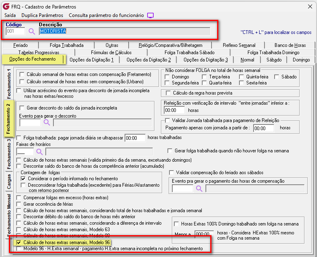This screenshot has width=317, height=257.
Task: Check Gerar folga trabalhada quando não houver folga
Action: tap(170, 151)
